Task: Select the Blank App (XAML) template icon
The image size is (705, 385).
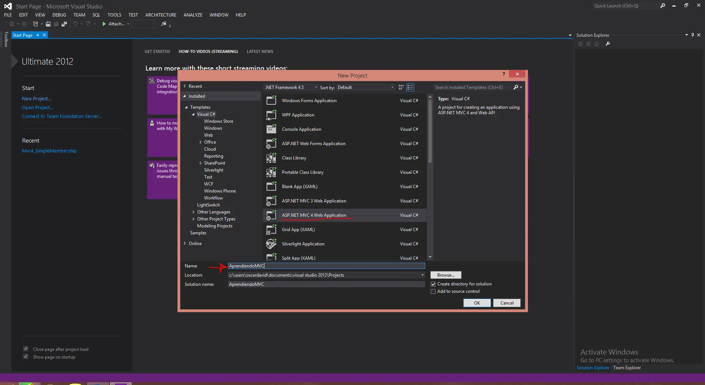Action: pyautogui.click(x=271, y=187)
